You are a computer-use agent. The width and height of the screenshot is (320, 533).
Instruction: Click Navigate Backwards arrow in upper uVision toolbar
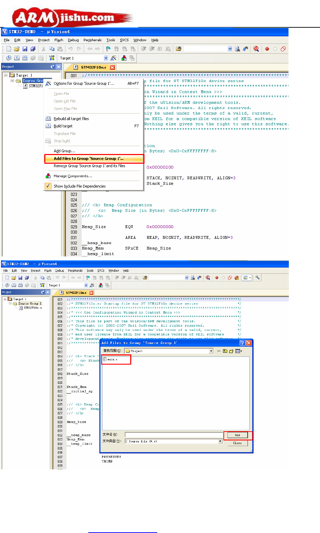tap(89, 49)
